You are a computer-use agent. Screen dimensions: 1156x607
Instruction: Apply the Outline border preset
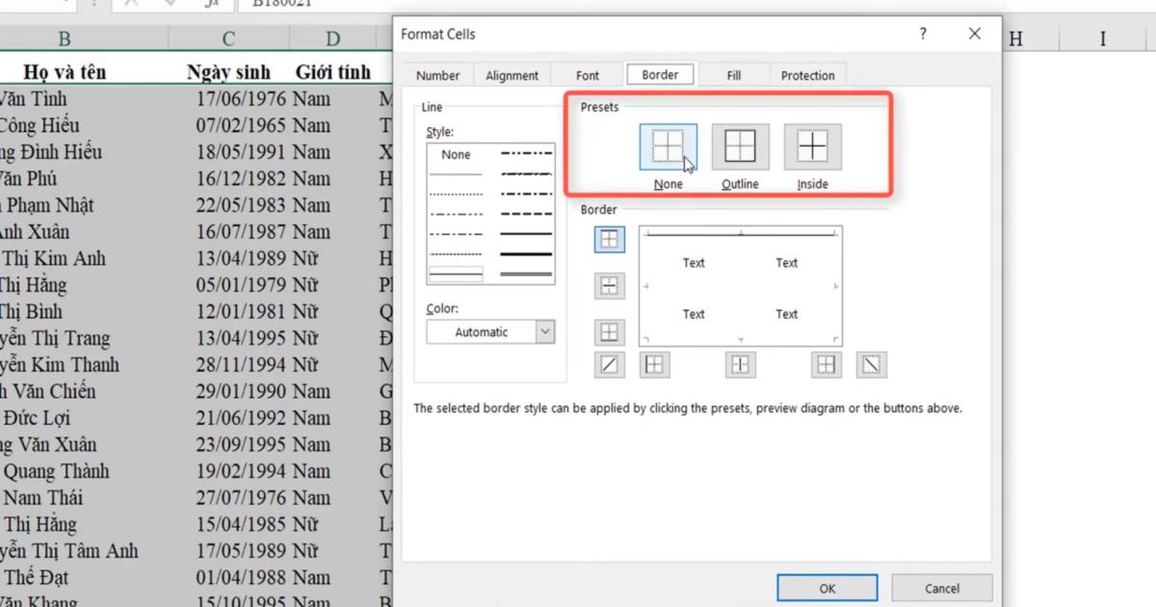click(740, 145)
